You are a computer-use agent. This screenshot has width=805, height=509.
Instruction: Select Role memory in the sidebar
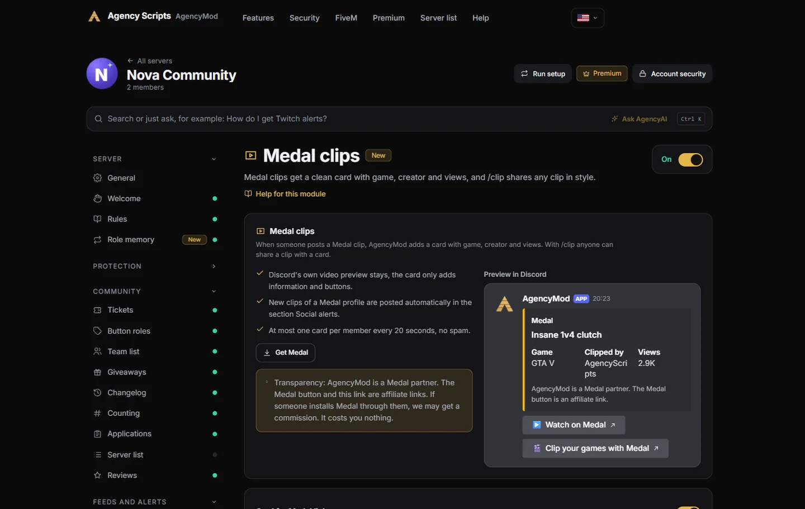pyautogui.click(x=155, y=240)
